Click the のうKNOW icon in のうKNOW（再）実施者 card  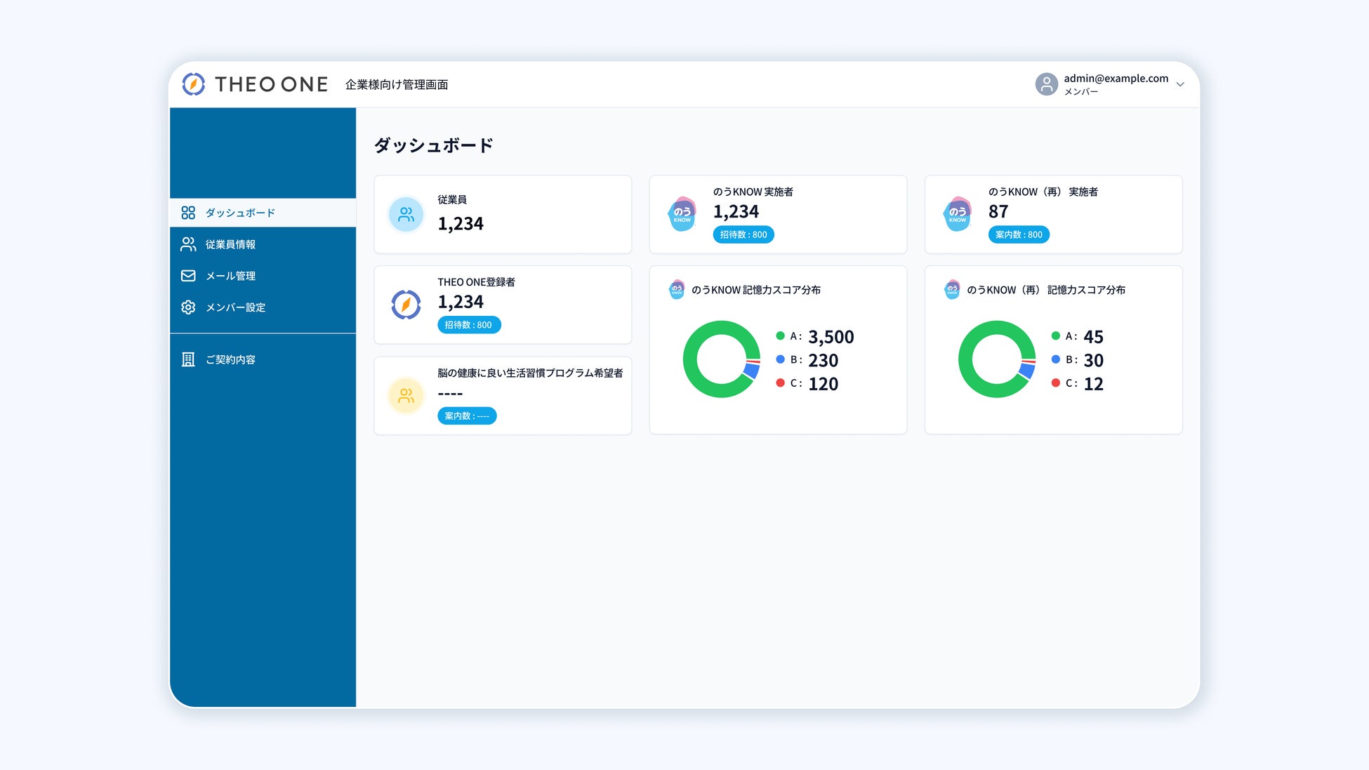click(957, 214)
